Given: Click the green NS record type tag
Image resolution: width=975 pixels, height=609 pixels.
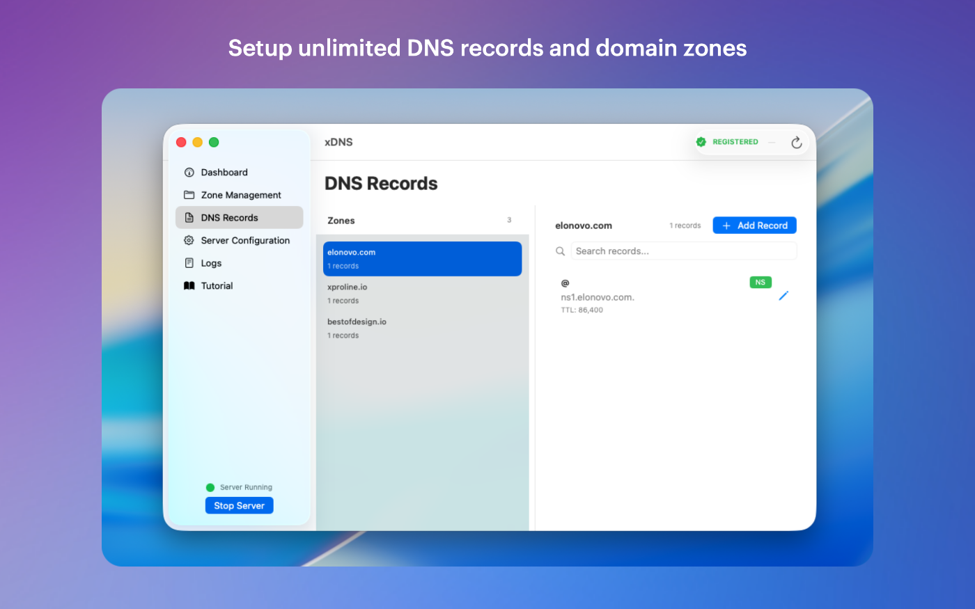Looking at the screenshot, I should tap(760, 283).
